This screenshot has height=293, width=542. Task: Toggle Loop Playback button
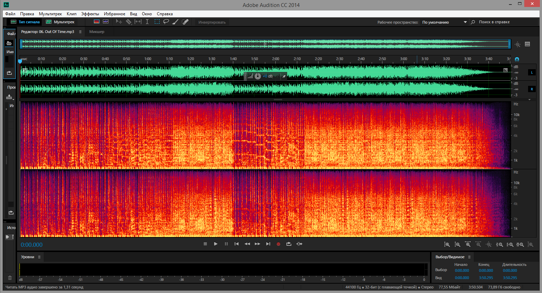[289, 244]
